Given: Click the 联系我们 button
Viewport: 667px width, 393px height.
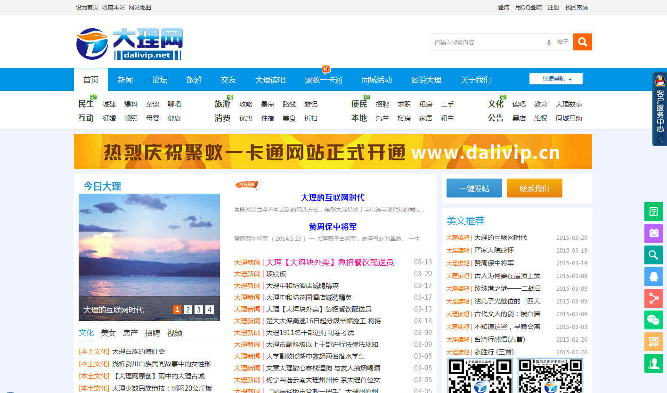Looking at the screenshot, I should pyautogui.click(x=534, y=188).
